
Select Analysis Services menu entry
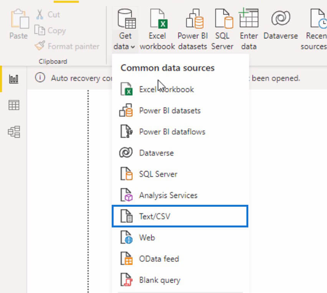point(180,195)
